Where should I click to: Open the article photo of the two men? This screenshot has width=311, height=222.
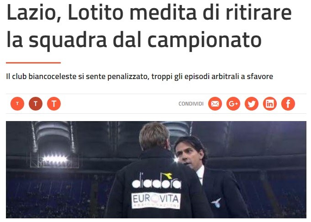(x=156, y=169)
